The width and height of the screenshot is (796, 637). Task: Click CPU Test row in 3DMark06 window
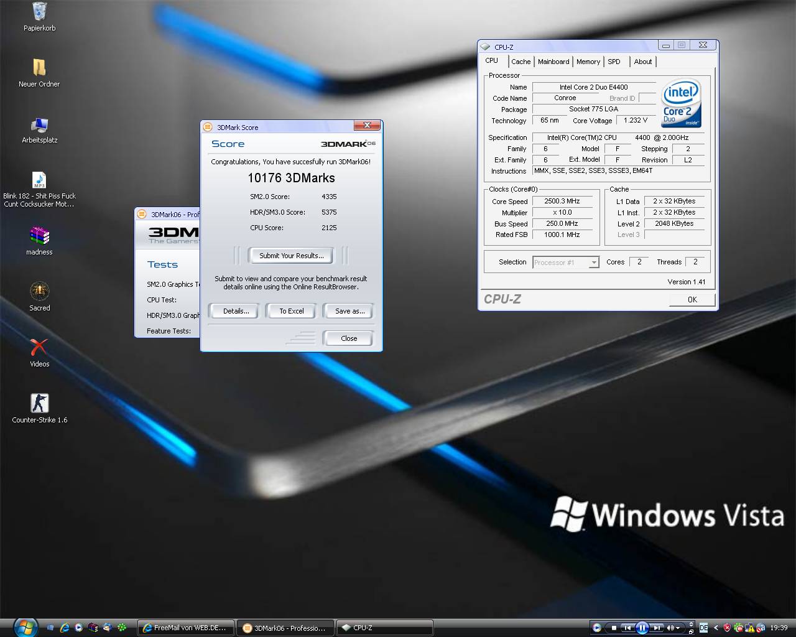point(162,300)
